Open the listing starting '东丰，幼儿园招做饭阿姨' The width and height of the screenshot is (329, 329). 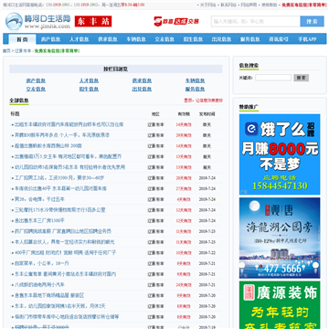click(60, 306)
